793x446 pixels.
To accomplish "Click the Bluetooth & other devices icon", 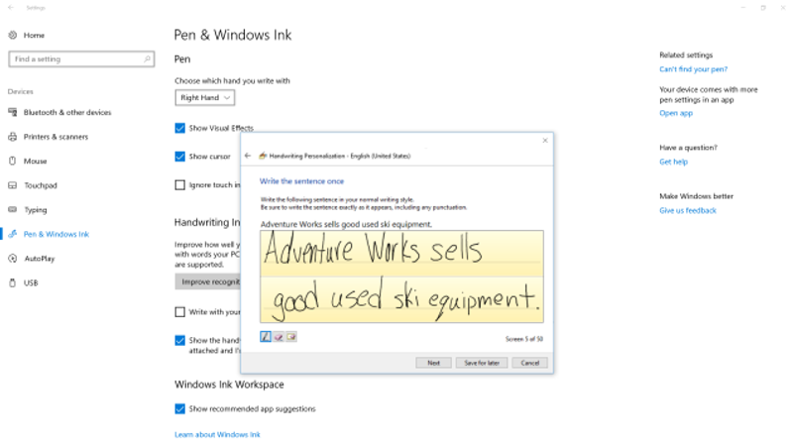I will pyautogui.click(x=13, y=112).
